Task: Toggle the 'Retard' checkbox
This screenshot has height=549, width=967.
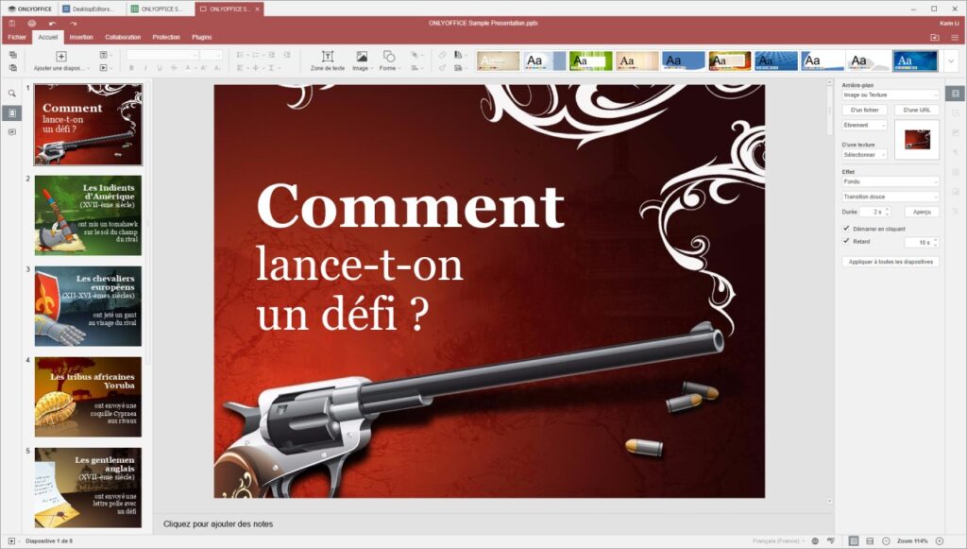Action: [846, 241]
